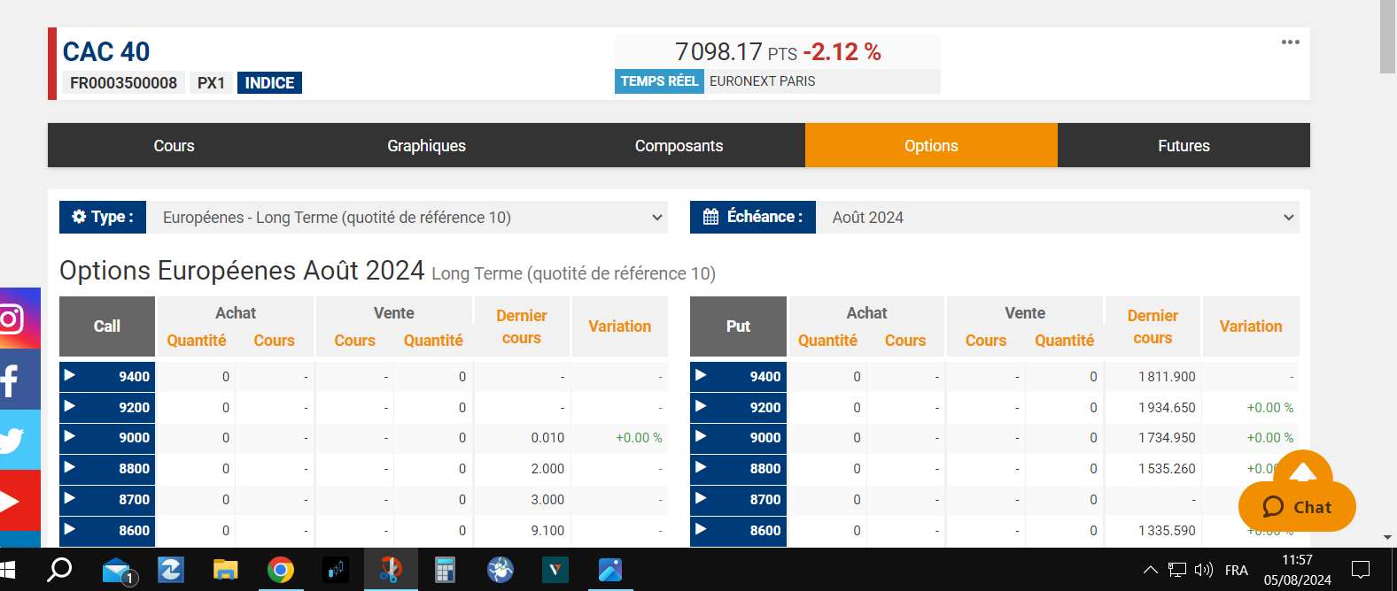Click the FR0003500008 ISIN code
The image size is (1397, 591).
123,82
